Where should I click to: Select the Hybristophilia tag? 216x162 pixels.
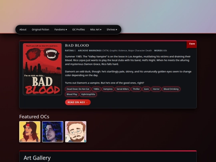click(88, 94)
